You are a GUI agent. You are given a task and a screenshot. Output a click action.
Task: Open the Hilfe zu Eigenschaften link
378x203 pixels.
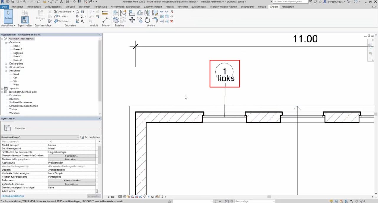click(12, 196)
